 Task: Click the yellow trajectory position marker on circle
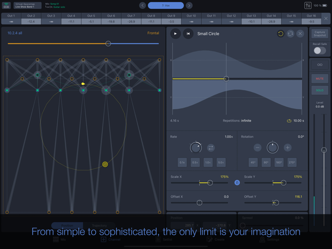(x=105, y=164)
